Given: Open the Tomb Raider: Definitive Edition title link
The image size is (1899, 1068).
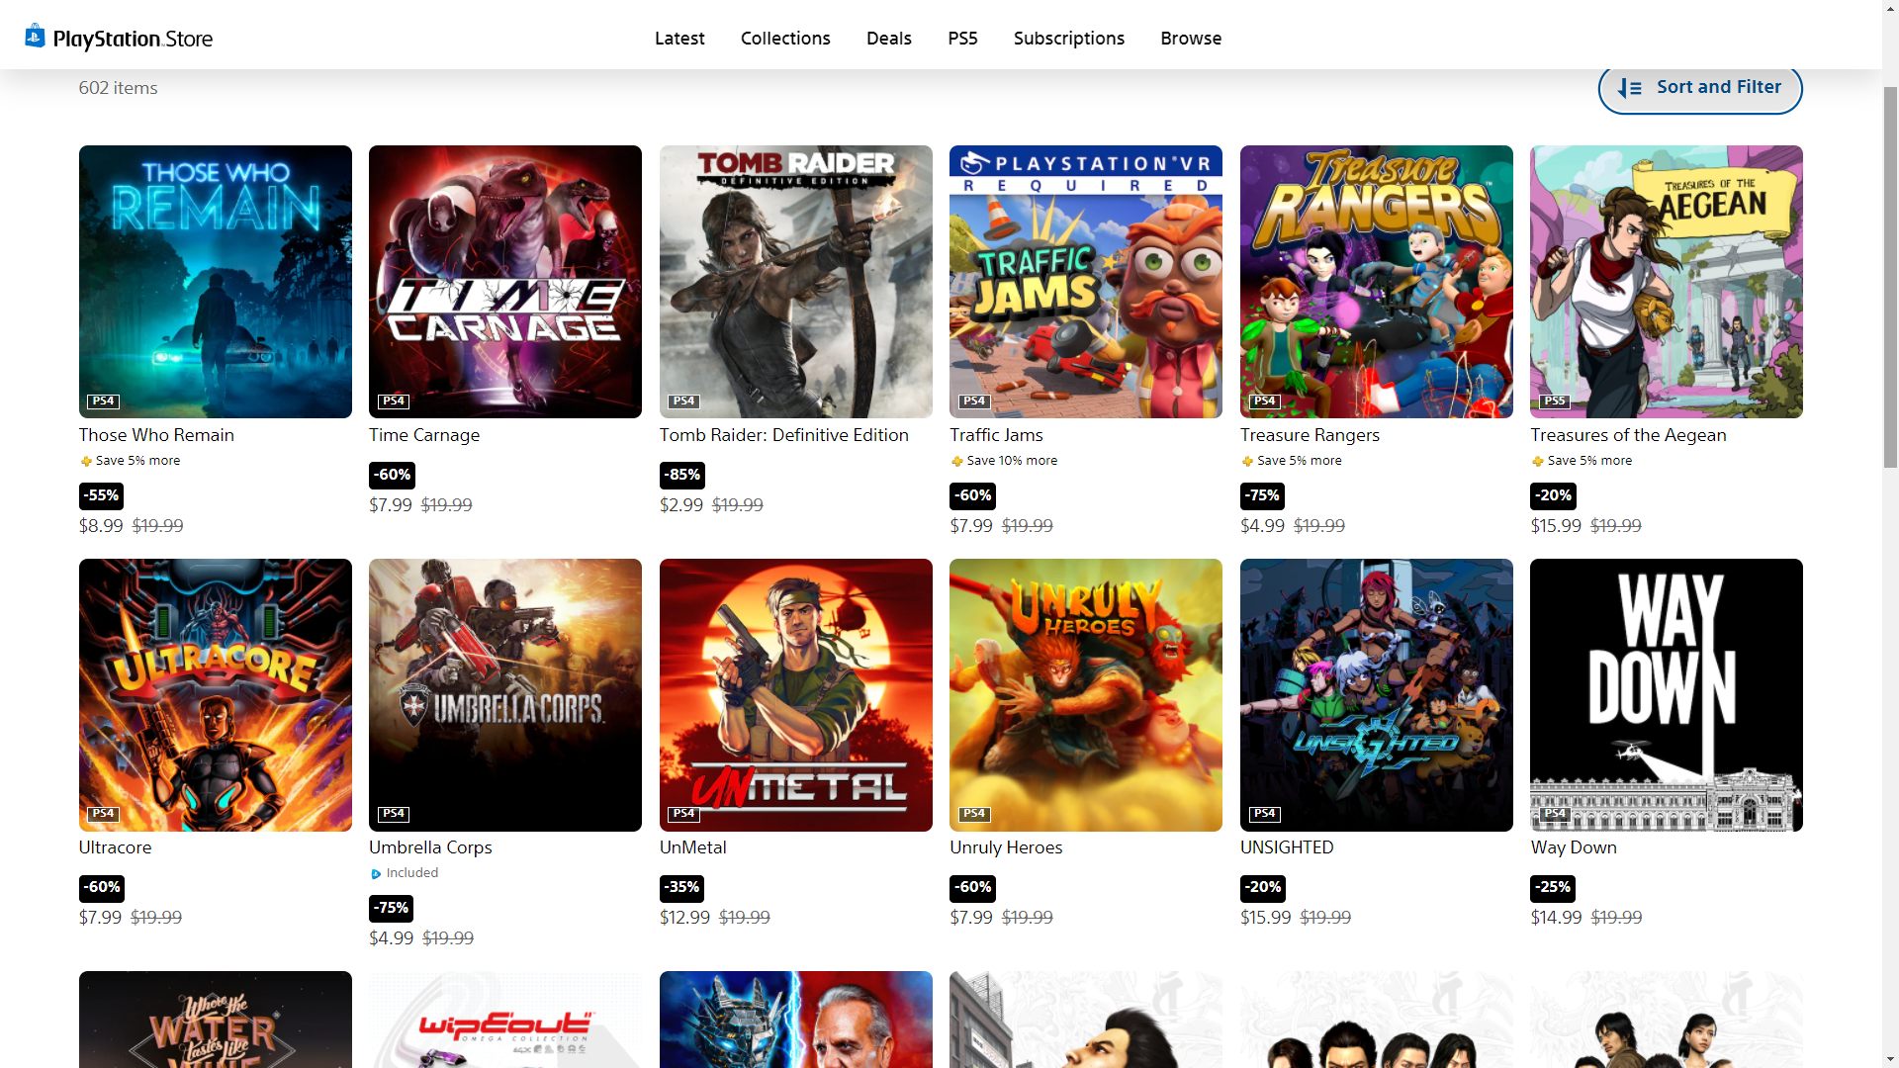Looking at the screenshot, I should [x=783, y=435].
